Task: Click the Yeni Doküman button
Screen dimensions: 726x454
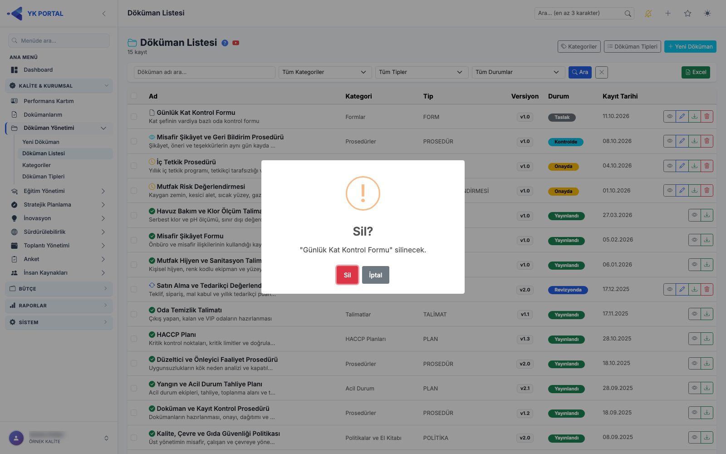Action: (690, 46)
